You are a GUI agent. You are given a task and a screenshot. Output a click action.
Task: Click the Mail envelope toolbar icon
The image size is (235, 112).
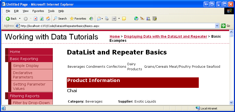(99, 19)
